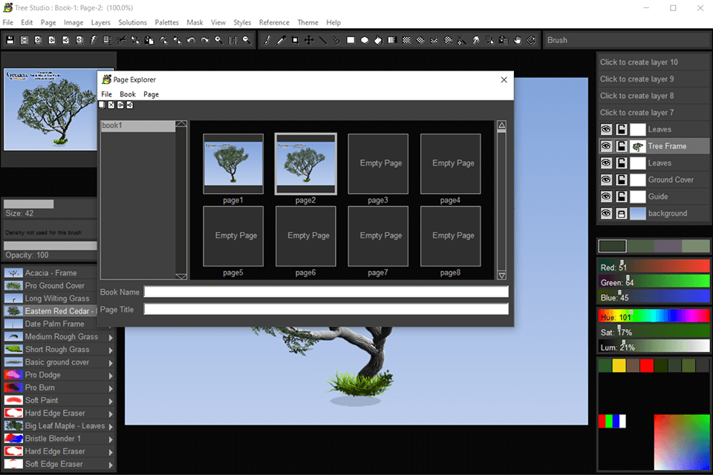Screen dimensions: 713x475
Task: Click the Zoom In magnifier icon
Action: pos(218,40)
